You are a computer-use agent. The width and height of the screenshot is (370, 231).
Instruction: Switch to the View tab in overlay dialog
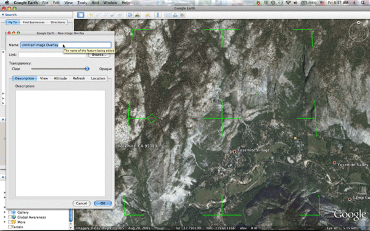tap(44, 78)
